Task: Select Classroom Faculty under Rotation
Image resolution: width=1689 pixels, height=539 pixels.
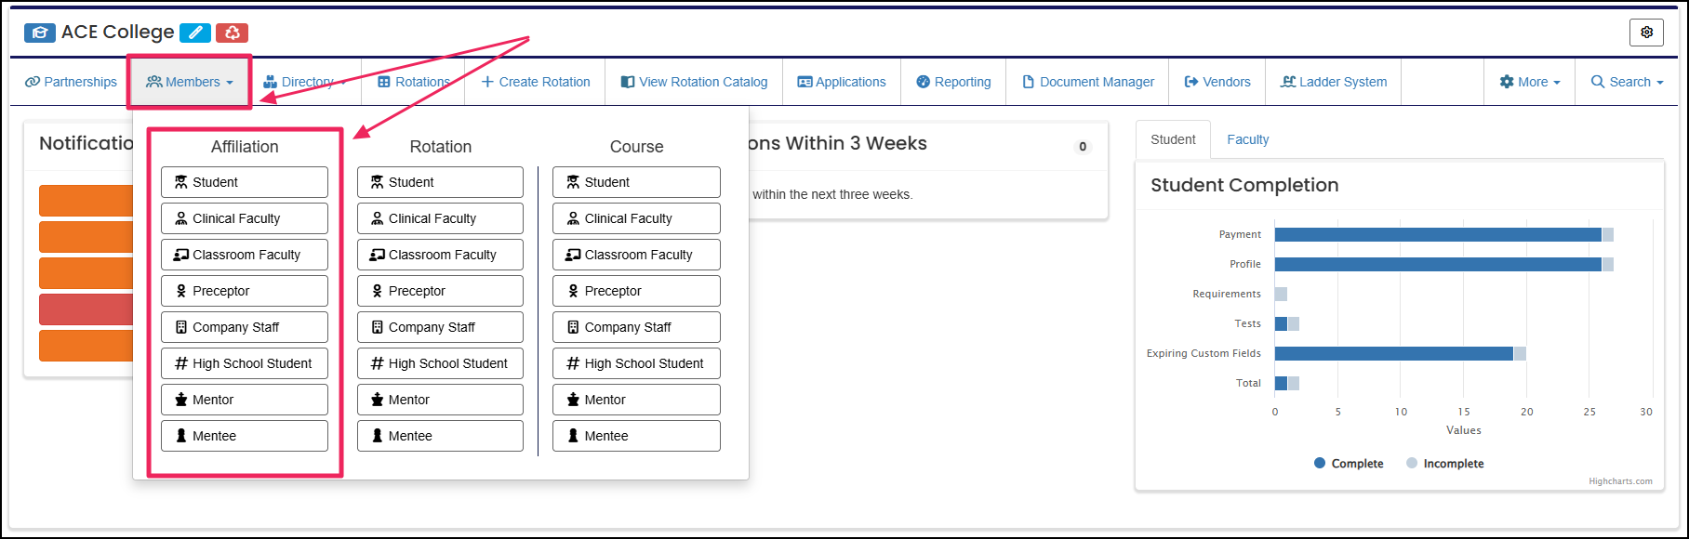Action: click(440, 255)
